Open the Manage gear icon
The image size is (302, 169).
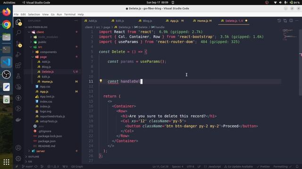pyautogui.click(x=18, y=159)
